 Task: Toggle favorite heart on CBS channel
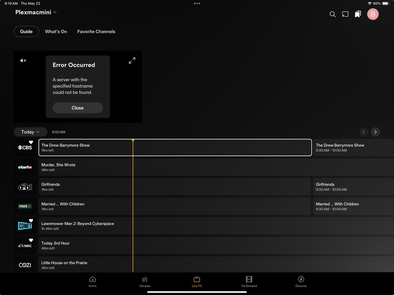(x=31, y=142)
